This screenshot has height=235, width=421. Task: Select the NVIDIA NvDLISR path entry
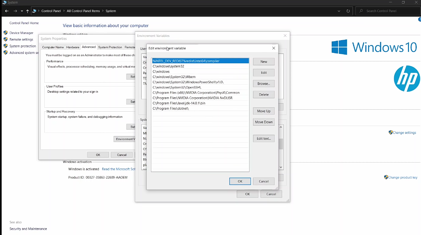coord(200,98)
